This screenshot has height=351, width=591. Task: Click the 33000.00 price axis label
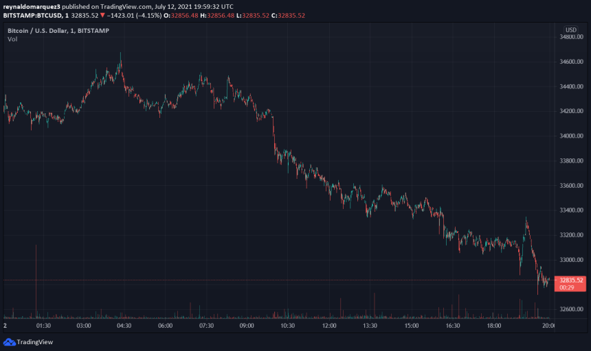coord(571,260)
